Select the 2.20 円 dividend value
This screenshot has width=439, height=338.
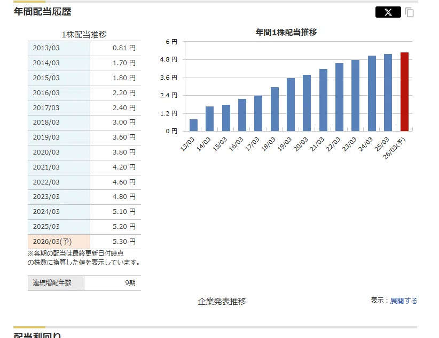click(124, 93)
